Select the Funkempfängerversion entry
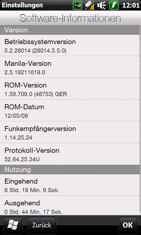 [70, 132]
